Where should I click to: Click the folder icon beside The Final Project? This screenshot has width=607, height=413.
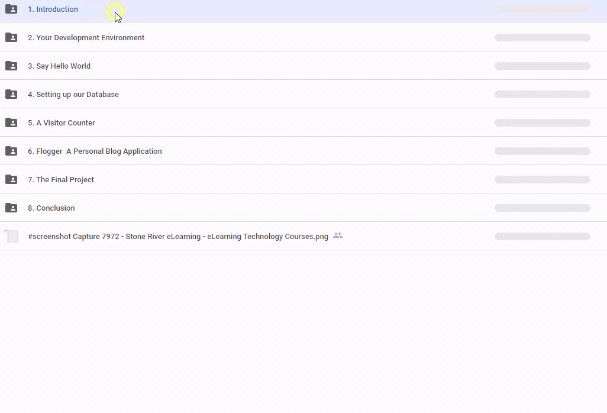11,179
